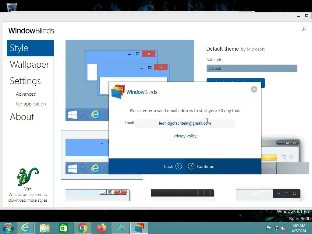Select the black-buttons light style thumbnail
Image resolution: width=312 pixels, height=234 pixels.
(x=268, y=195)
